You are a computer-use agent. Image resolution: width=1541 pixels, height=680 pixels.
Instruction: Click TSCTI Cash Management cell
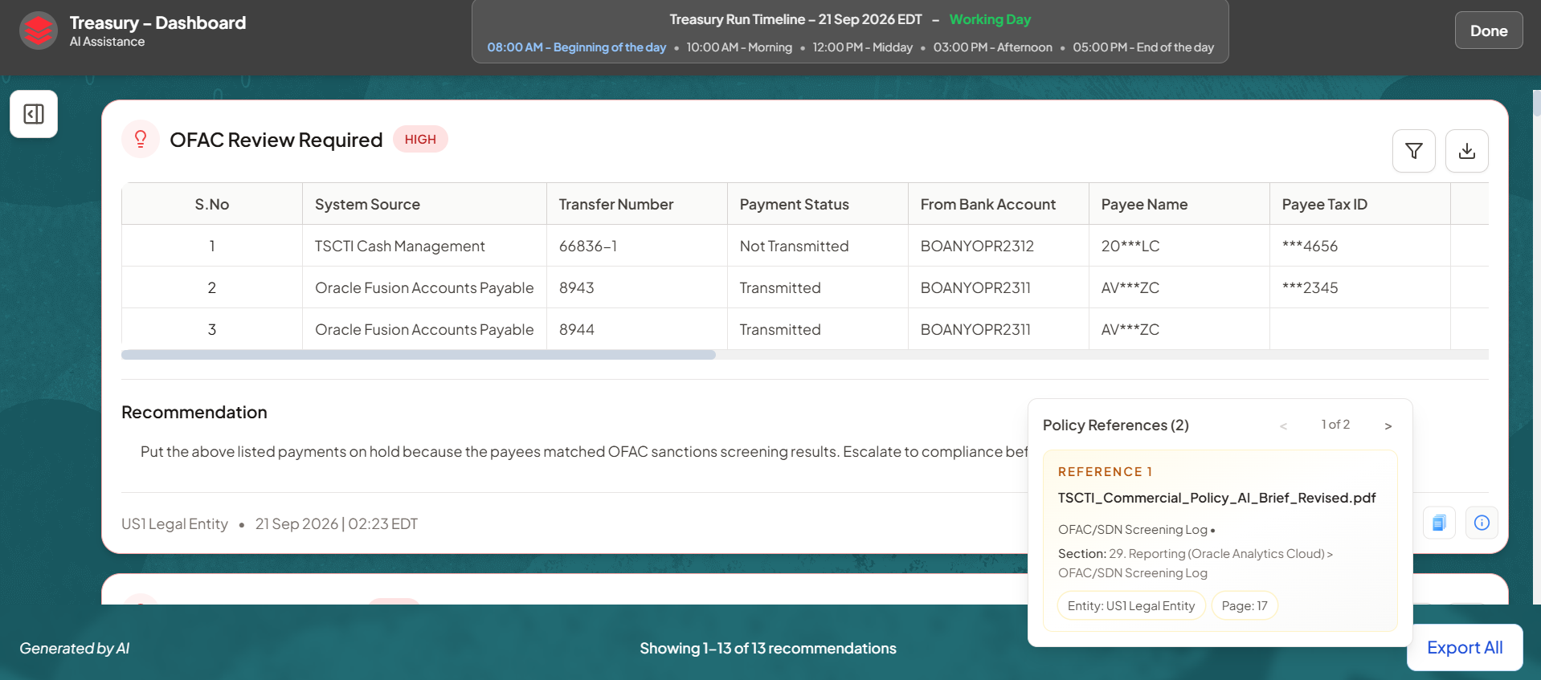click(x=424, y=246)
